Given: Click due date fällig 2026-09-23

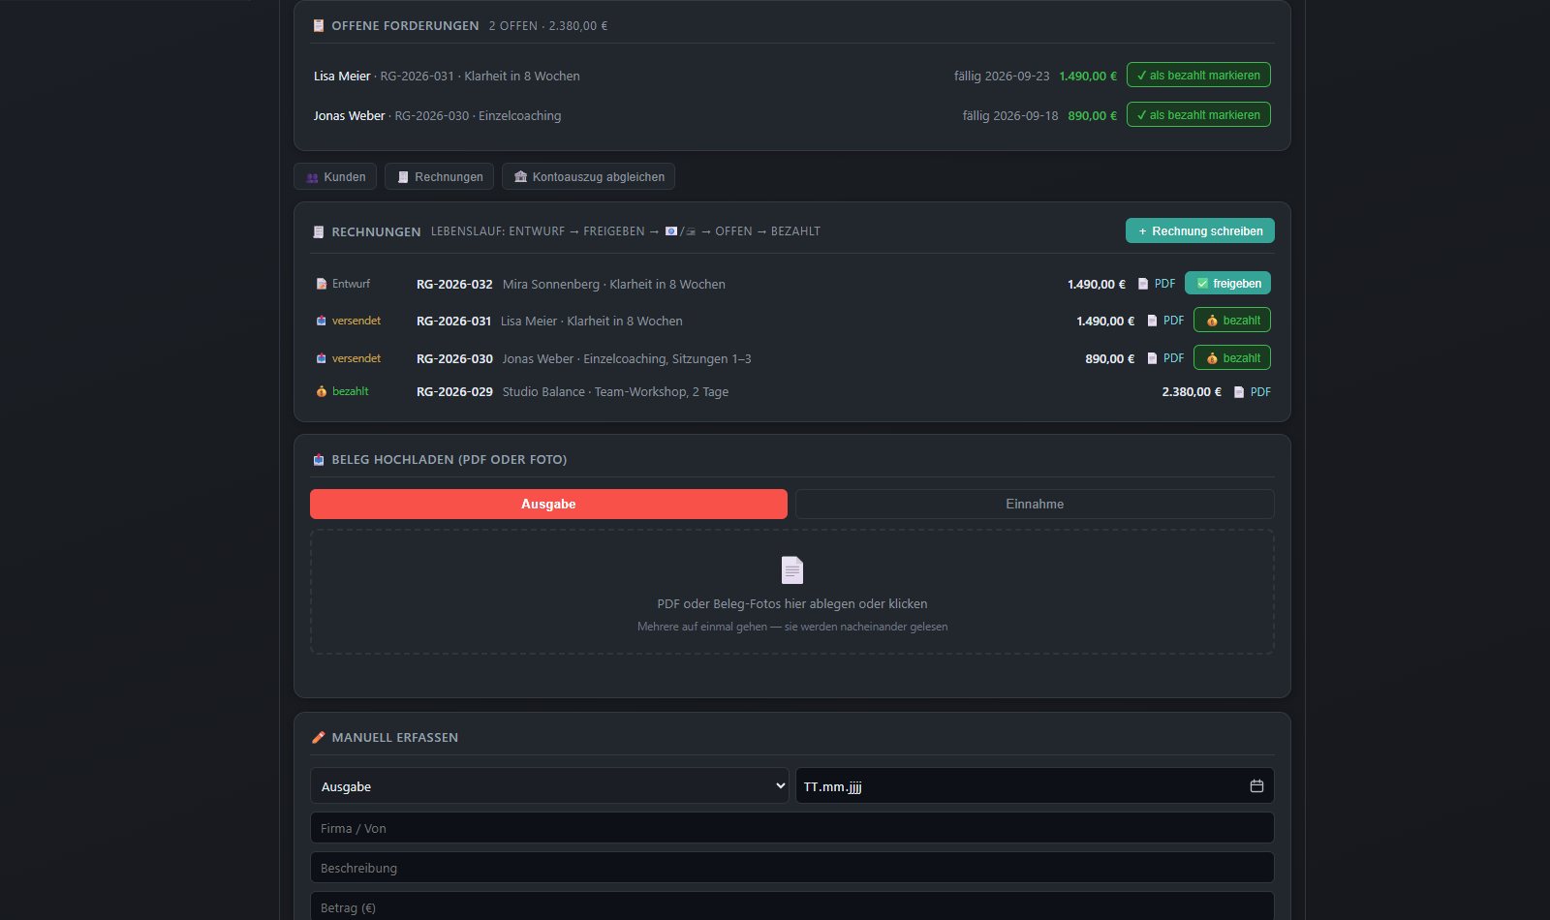Looking at the screenshot, I should point(1002,76).
